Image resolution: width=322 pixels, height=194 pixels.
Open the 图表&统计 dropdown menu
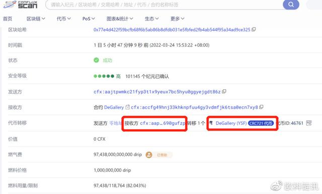click(x=120, y=19)
